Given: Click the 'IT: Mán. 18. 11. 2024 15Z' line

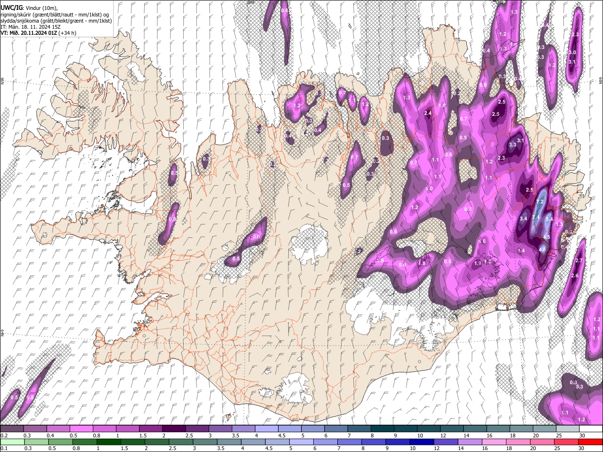Looking at the screenshot, I should (30, 27).
